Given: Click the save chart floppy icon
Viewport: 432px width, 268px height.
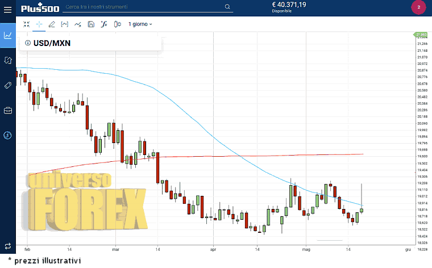Looking at the screenshot, I should 91,24.
